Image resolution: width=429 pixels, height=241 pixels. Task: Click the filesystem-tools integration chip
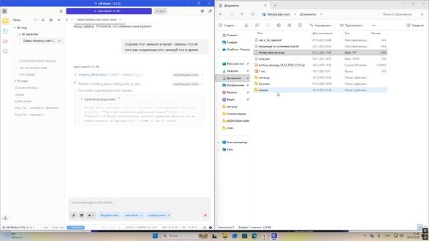[109, 216]
